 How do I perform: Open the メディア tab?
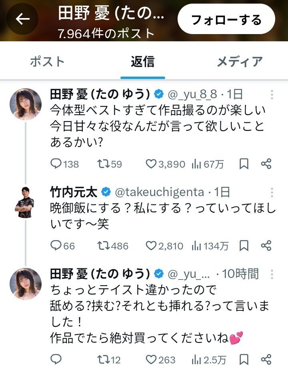[240, 62]
